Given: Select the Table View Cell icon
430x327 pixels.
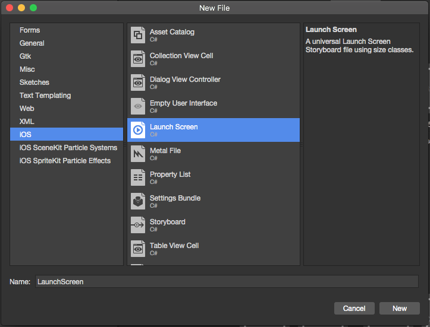Looking at the screenshot, I should pos(138,249).
